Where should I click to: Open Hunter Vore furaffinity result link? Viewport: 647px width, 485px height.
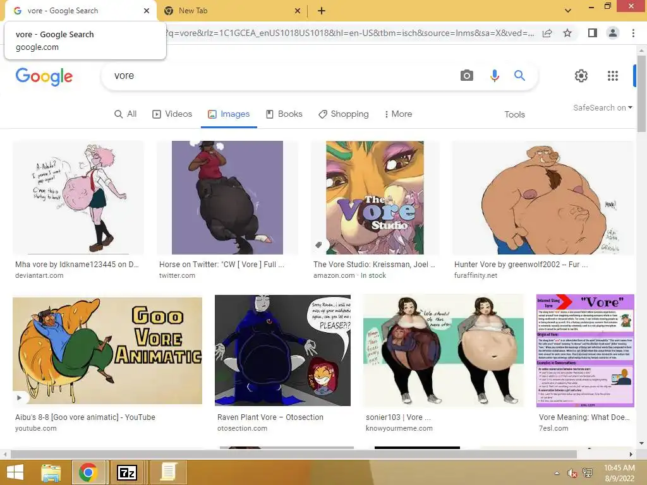[x=521, y=265]
